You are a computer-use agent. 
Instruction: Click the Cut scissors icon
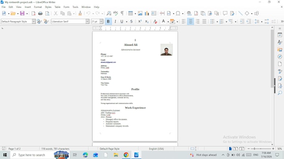(x=56, y=13)
